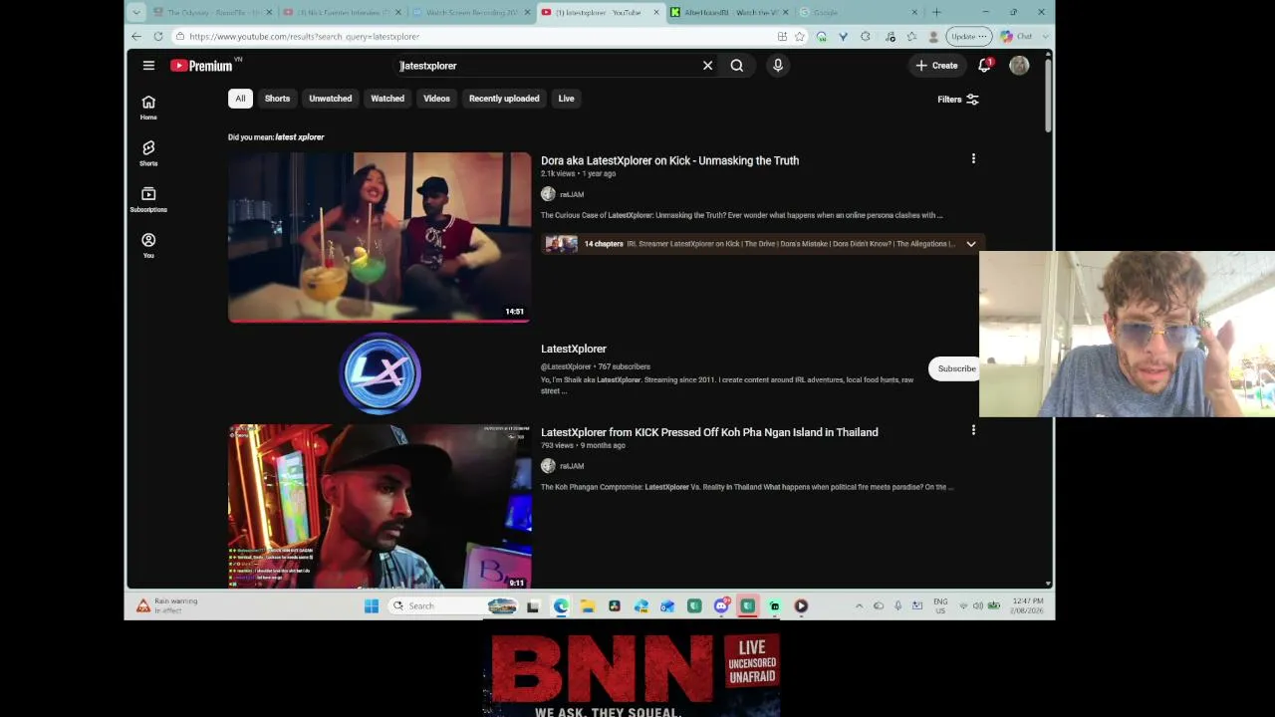This screenshot has height=717, width=1275.
Task: Open the taskbar clock and date
Action: pyautogui.click(x=1028, y=605)
